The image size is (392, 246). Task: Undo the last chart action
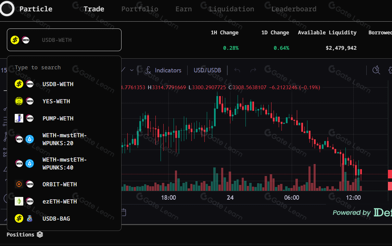[237, 70]
